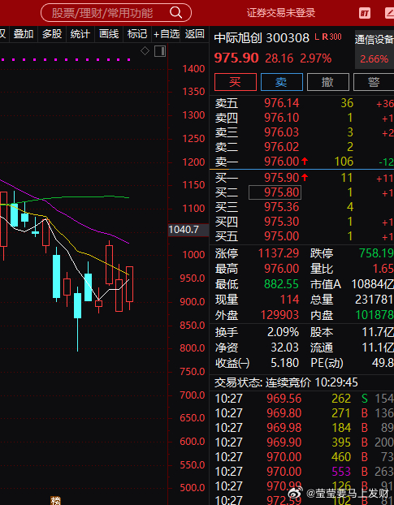This screenshot has height=505, width=394.
Task: Click 证券交易未登录 login link
Action: coord(281,13)
